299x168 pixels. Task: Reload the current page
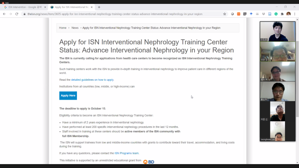[17, 14]
